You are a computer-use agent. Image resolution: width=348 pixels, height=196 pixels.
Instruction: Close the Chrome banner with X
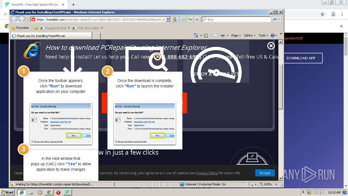(x=341, y=26)
